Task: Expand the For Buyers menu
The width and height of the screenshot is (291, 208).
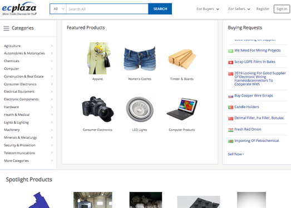Action: [x=208, y=9]
